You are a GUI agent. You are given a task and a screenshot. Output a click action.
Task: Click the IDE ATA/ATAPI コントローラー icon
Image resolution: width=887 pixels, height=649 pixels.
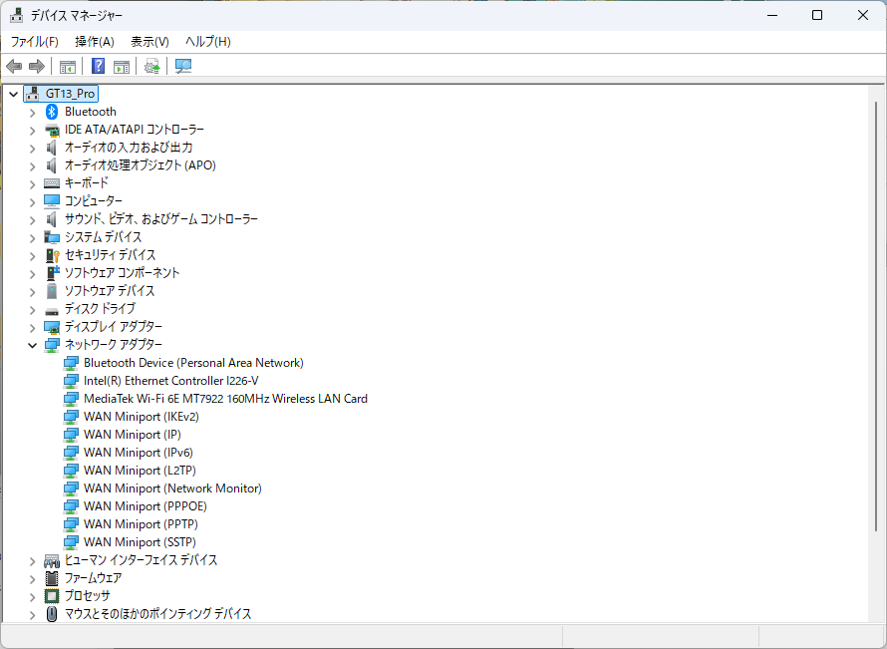tap(52, 130)
